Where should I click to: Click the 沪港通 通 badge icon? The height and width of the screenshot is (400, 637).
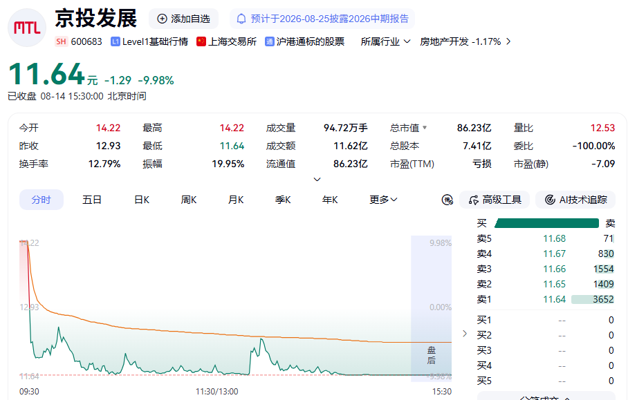coord(269,41)
